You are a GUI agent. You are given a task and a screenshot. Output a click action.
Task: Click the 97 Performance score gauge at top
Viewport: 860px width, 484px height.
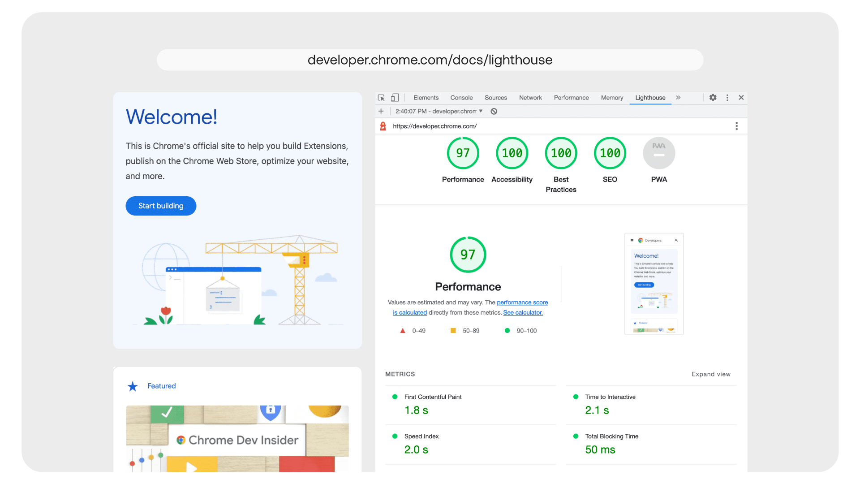[x=463, y=153]
